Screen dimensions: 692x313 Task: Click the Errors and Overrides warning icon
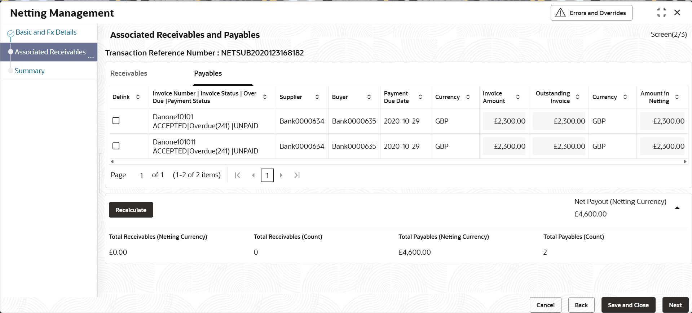click(560, 13)
